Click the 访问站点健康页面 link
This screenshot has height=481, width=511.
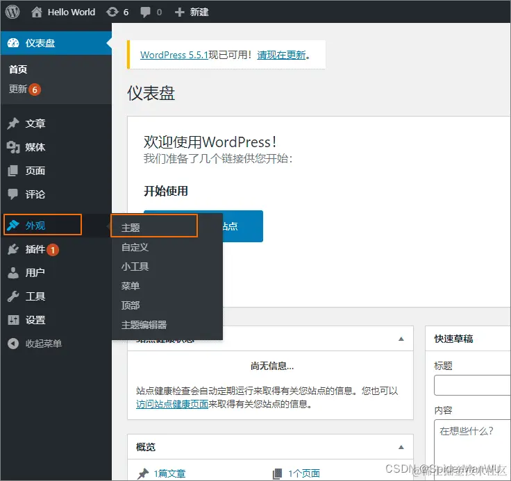(172, 404)
